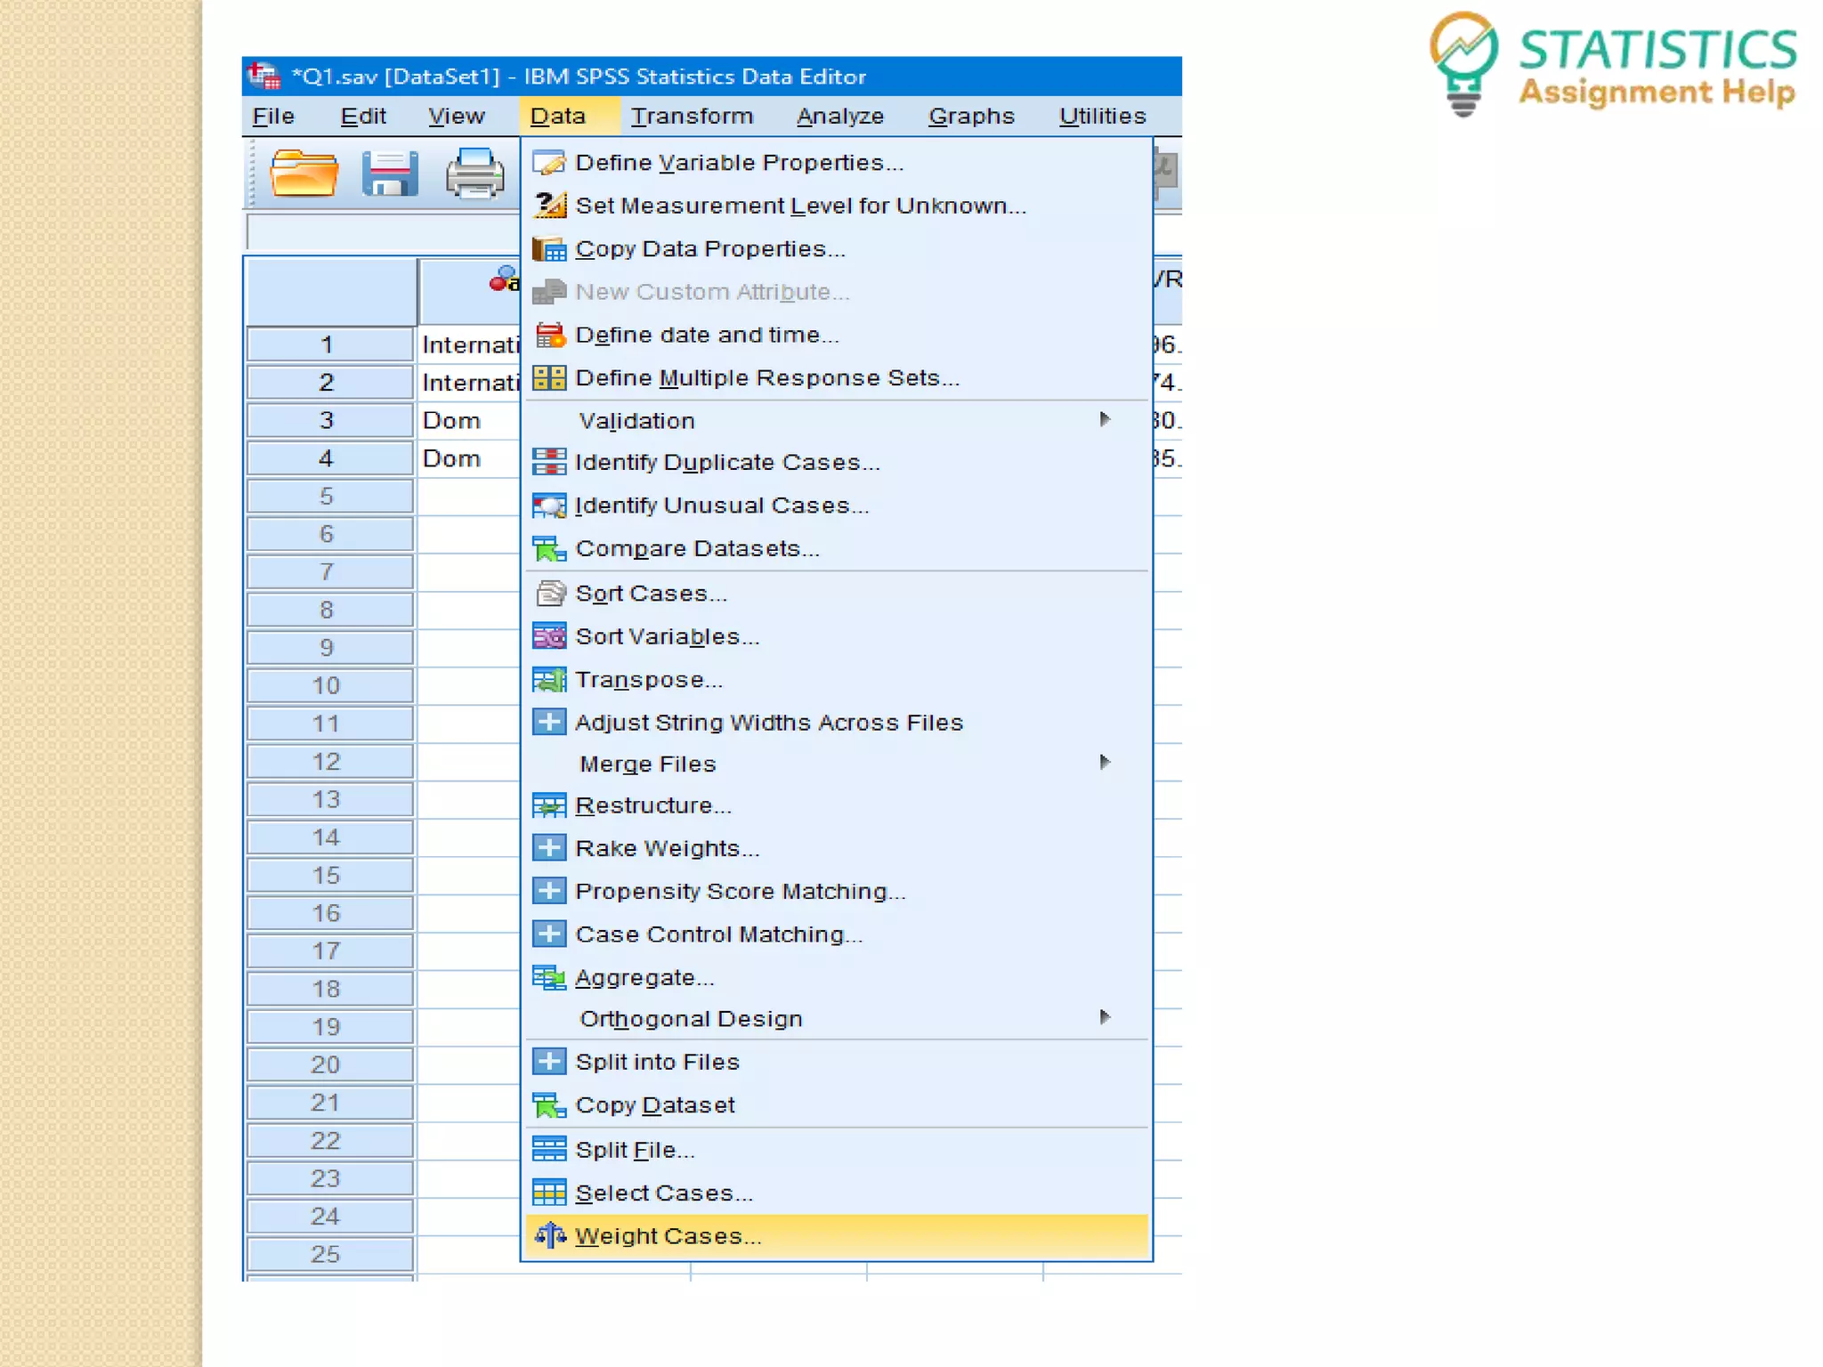Click the Aggregate icon in Data menu
Image resolution: width=1823 pixels, height=1367 pixels.
coord(548,977)
